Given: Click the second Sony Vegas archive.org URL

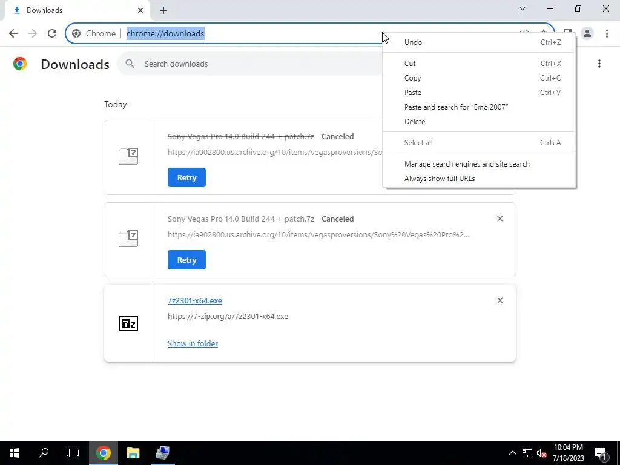Looking at the screenshot, I should [318, 234].
